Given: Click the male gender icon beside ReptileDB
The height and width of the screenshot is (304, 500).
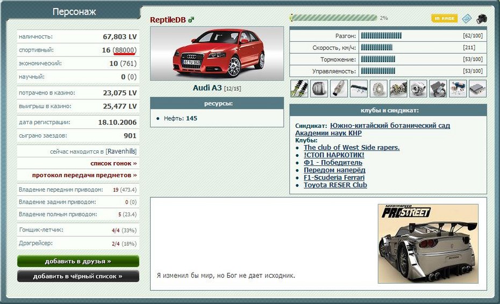Looking at the screenshot, I should point(191,20).
